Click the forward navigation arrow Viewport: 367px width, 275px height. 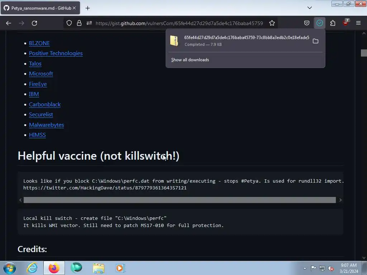tap(22, 23)
